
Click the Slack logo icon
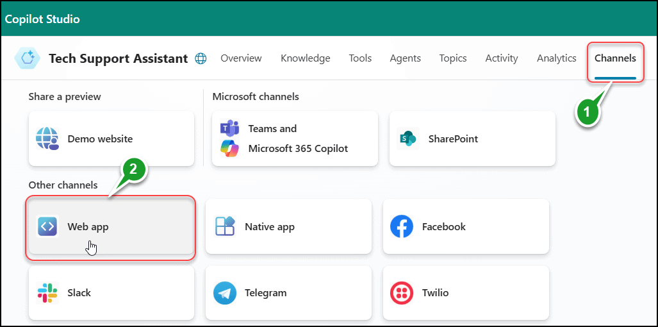[x=47, y=292]
